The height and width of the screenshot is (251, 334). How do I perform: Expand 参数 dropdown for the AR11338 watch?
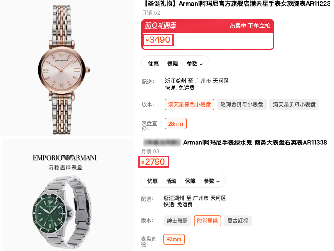(x=211, y=181)
